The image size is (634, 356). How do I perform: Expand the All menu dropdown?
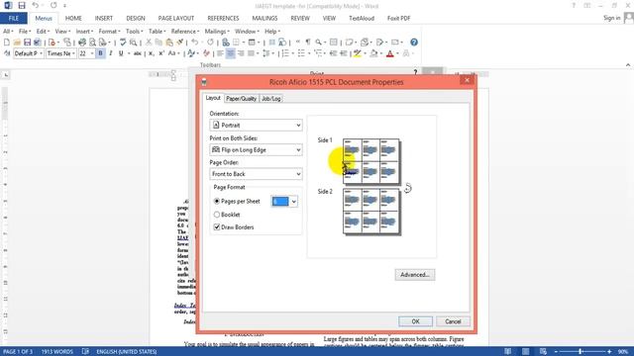point(8,31)
